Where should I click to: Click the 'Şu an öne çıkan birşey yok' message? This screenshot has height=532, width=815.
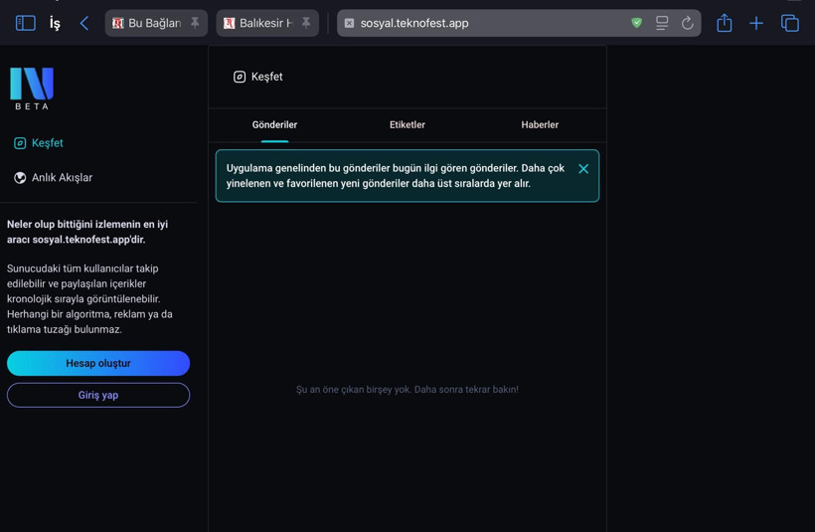[407, 390]
